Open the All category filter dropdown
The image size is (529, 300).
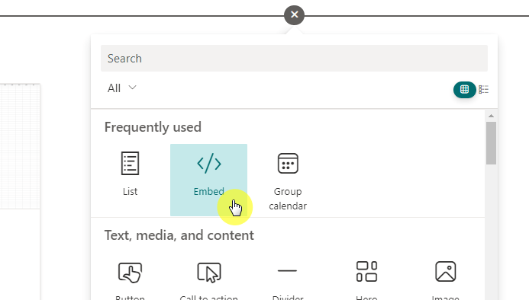(x=122, y=88)
